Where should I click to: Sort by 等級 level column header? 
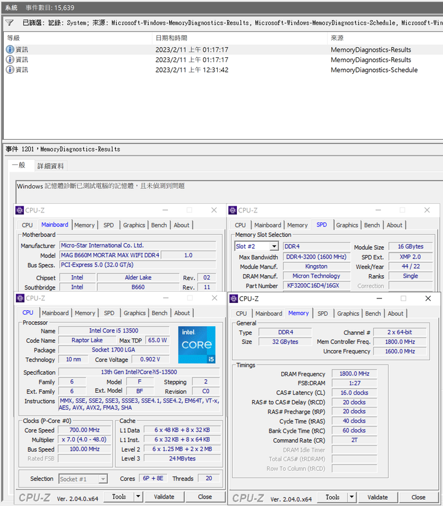78,38
